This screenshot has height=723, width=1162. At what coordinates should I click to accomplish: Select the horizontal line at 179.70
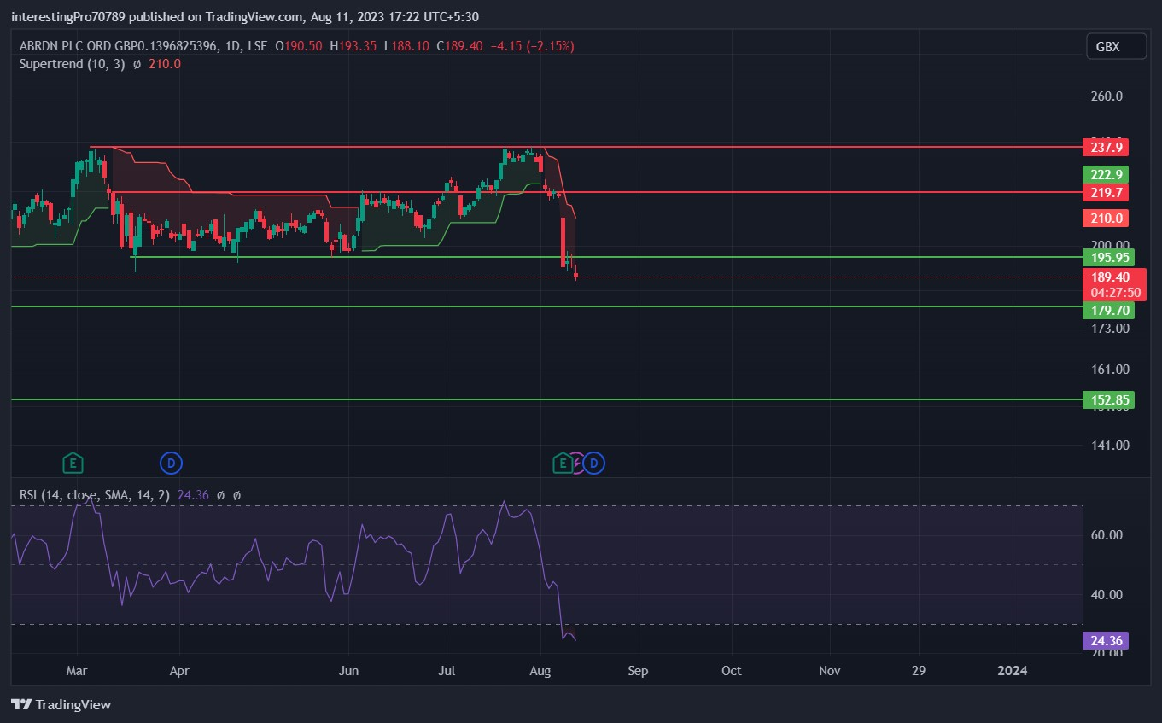(x=546, y=306)
